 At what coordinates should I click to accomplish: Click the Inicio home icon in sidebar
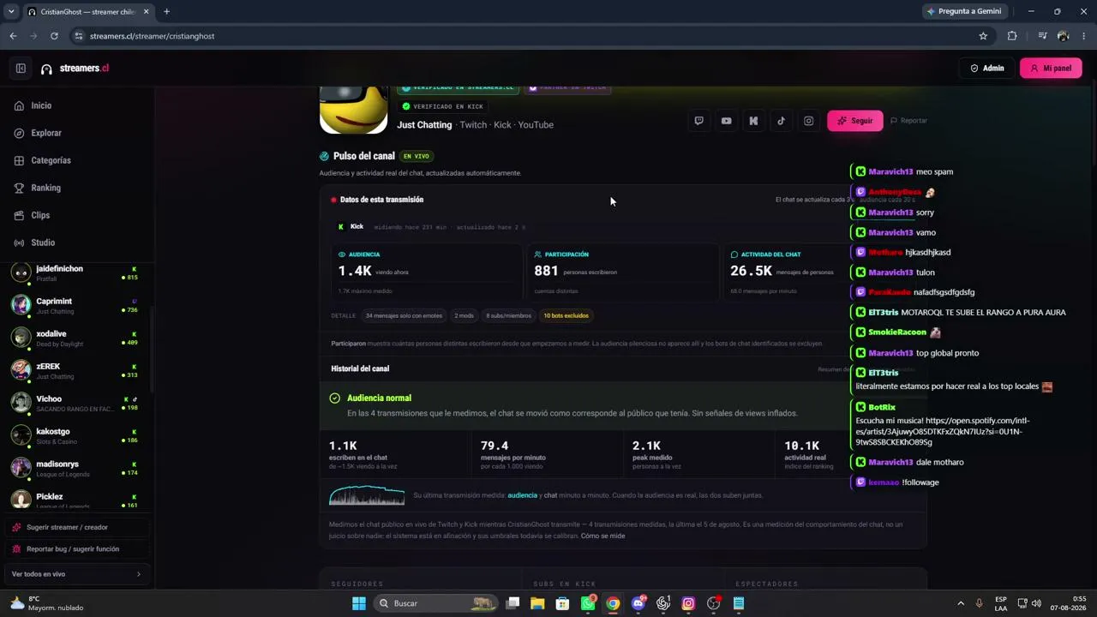coord(19,105)
